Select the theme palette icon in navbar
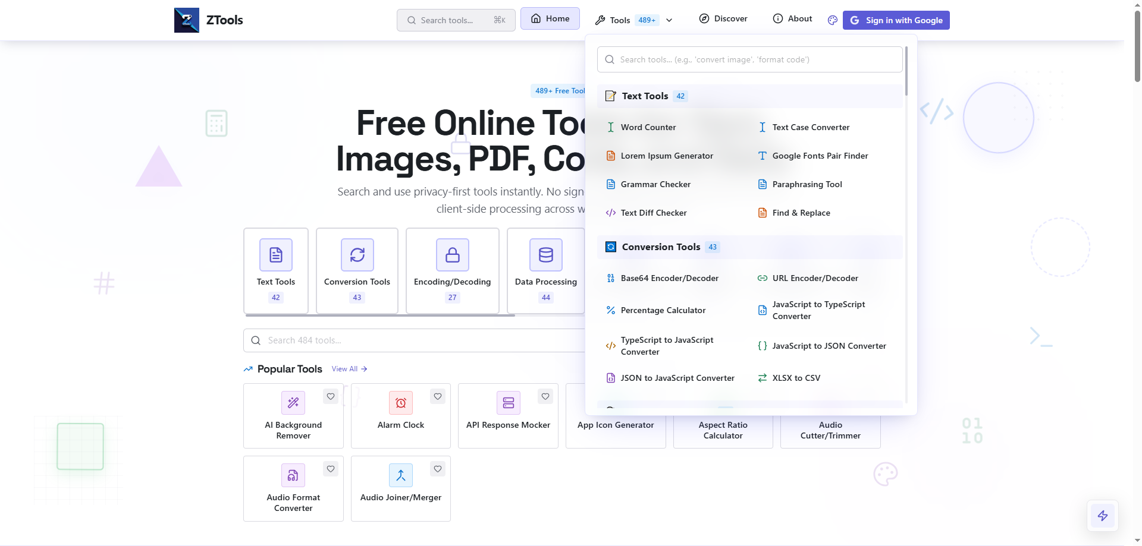Screen dimensions: 1142x546 tap(832, 20)
